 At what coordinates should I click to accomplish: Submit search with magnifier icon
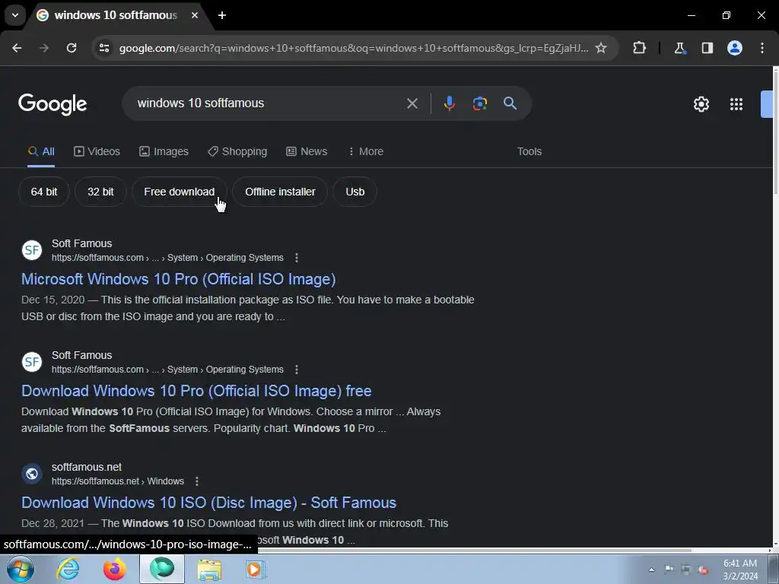coord(510,103)
